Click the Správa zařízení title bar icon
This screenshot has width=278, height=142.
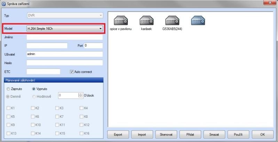pos(4,3)
